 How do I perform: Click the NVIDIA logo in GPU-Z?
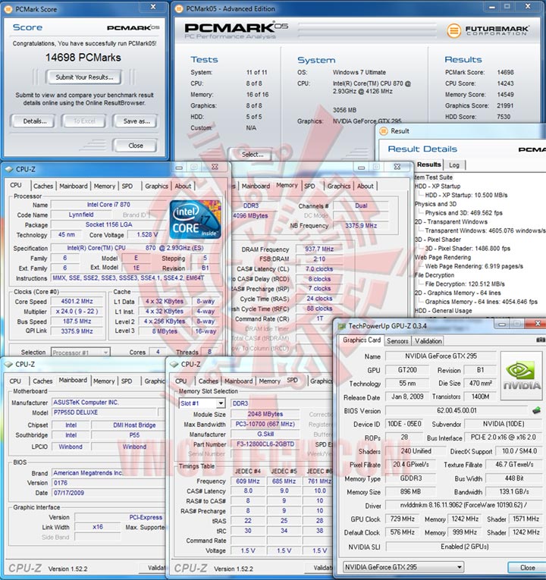[x=521, y=376]
